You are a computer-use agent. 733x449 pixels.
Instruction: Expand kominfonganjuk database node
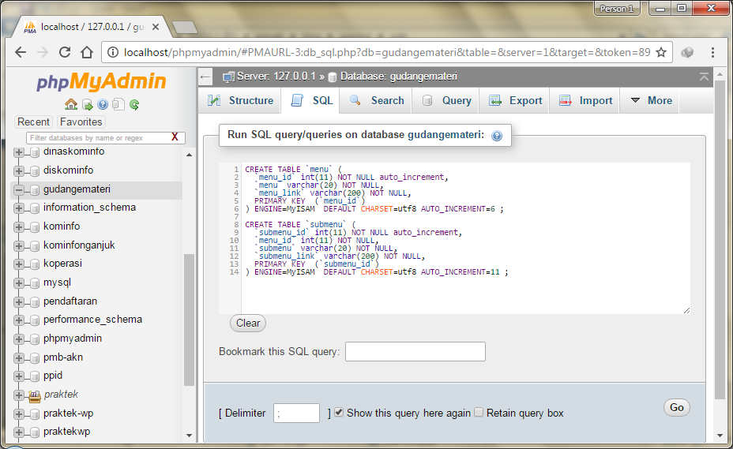[x=19, y=245]
